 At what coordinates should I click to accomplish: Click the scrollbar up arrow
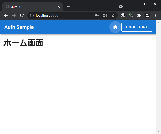tap(159, 22)
